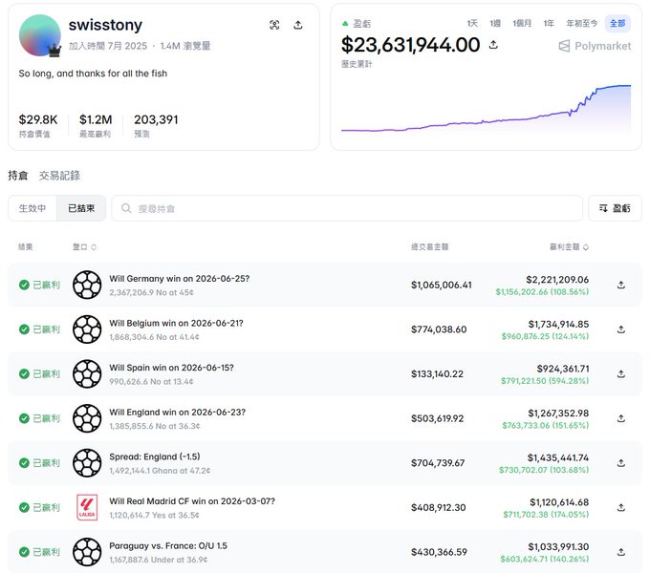
Task: Open swisstony's profile avatar
Action: coord(40,35)
